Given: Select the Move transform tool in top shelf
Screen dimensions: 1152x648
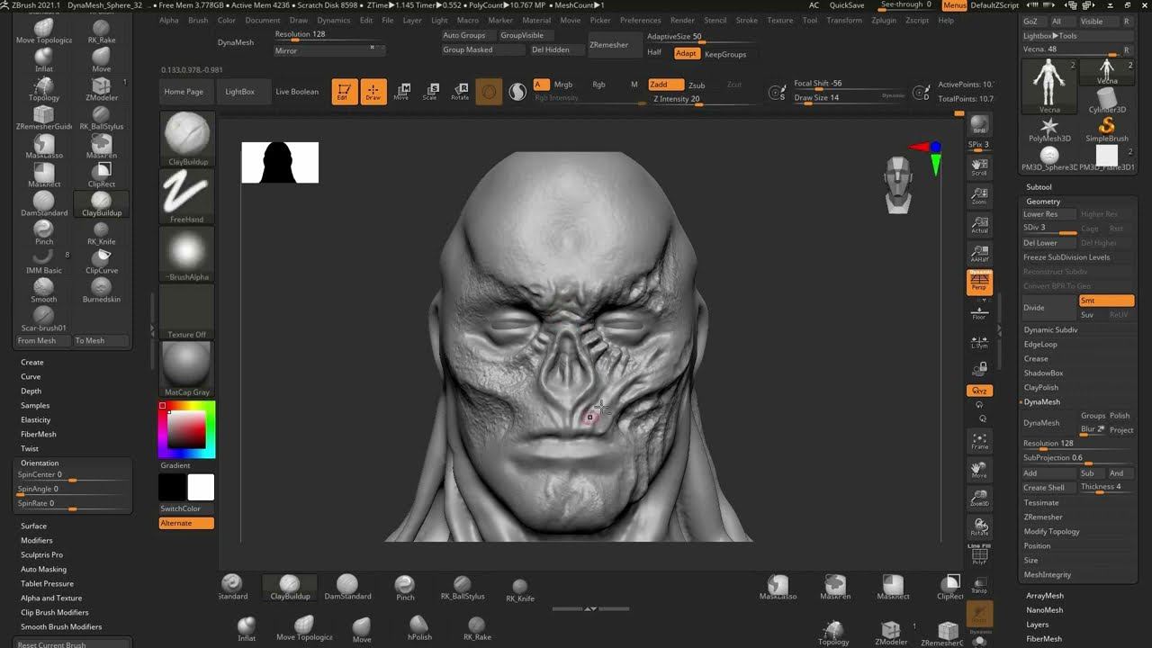Looking at the screenshot, I should (402, 92).
